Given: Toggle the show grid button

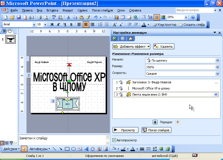Looking at the screenshot, I should coord(157,17).
